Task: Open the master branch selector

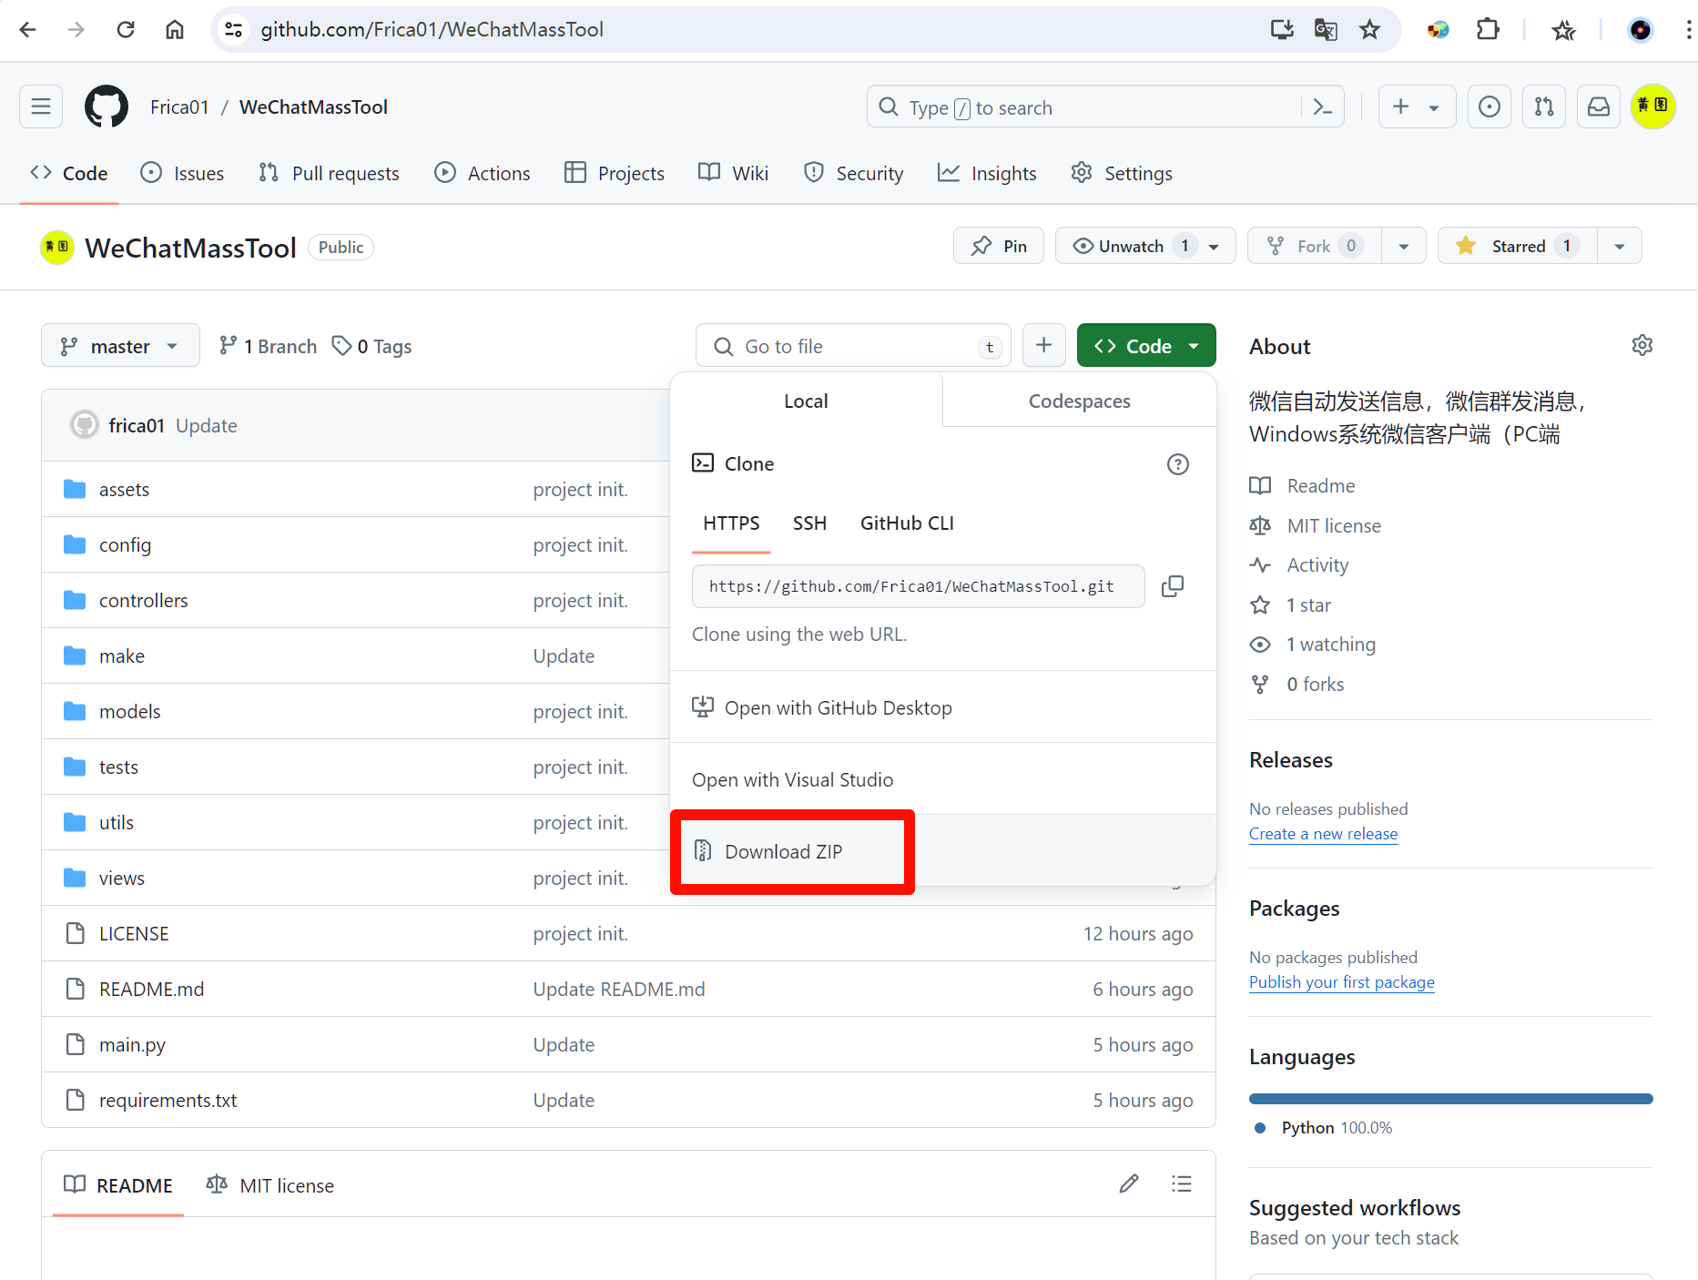Action: click(x=120, y=346)
